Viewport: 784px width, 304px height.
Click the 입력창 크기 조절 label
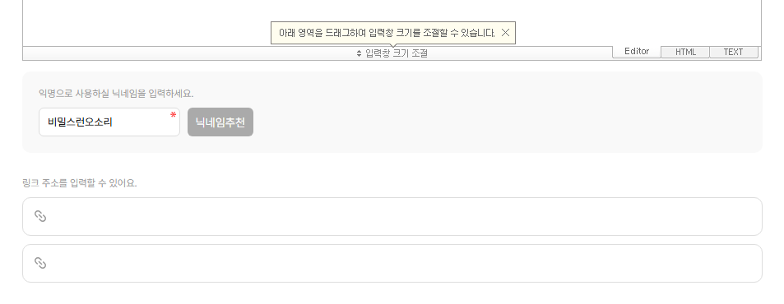tap(397, 53)
